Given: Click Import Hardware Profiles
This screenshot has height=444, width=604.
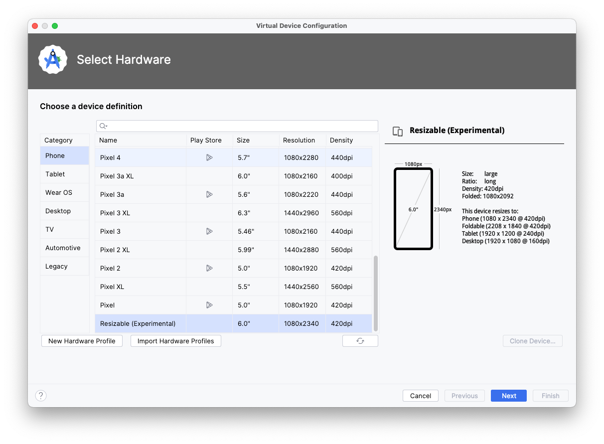Looking at the screenshot, I should point(175,340).
